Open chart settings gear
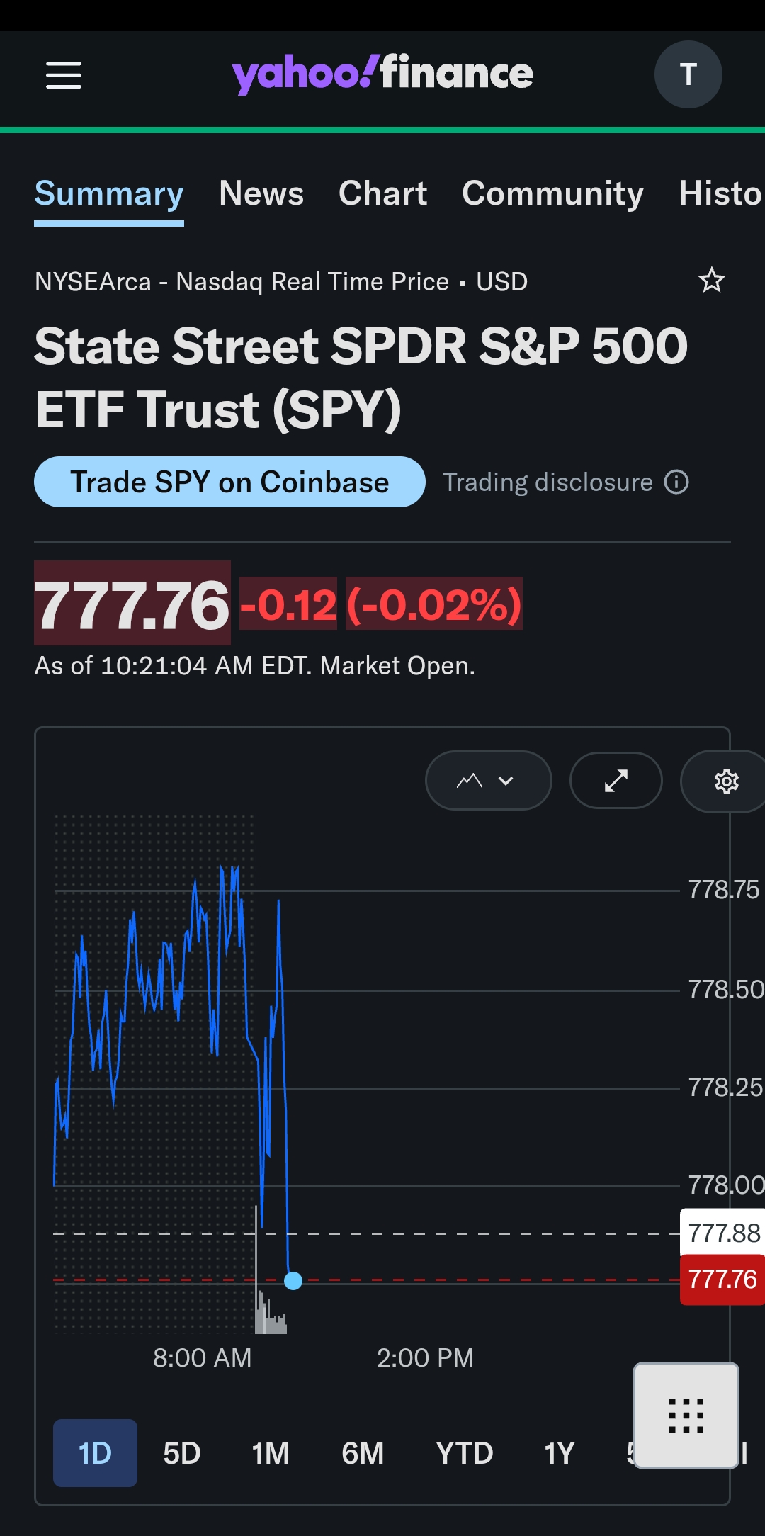This screenshot has width=765, height=1536. (x=726, y=781)
